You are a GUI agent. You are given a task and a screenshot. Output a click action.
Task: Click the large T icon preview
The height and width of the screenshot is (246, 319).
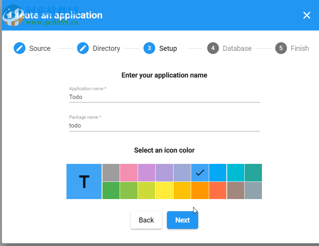(84, 181)
